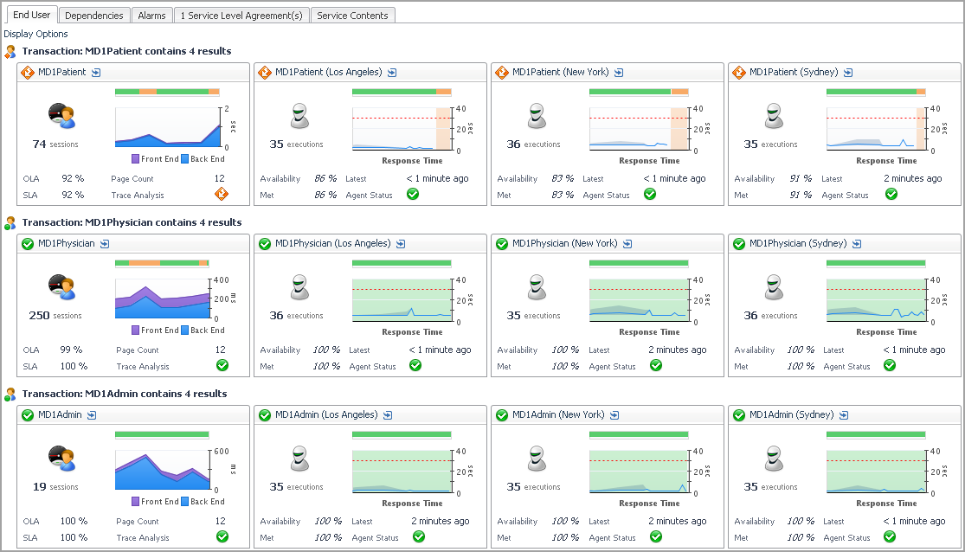
Task: Click the green Agent Status check for MD1Patient (New York)
Action: tap(650, 194)
